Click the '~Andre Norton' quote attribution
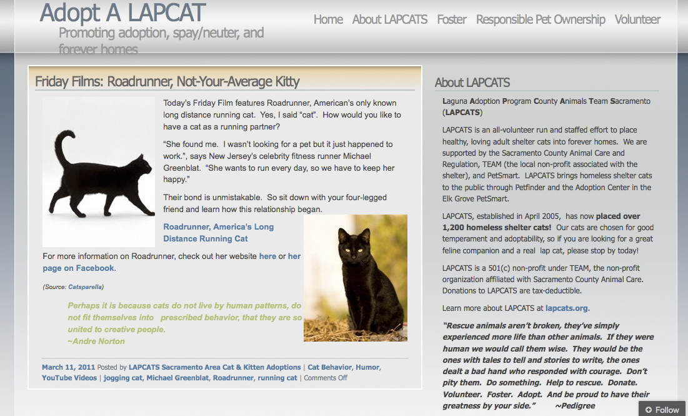688x416 pixels. point(96,342)
